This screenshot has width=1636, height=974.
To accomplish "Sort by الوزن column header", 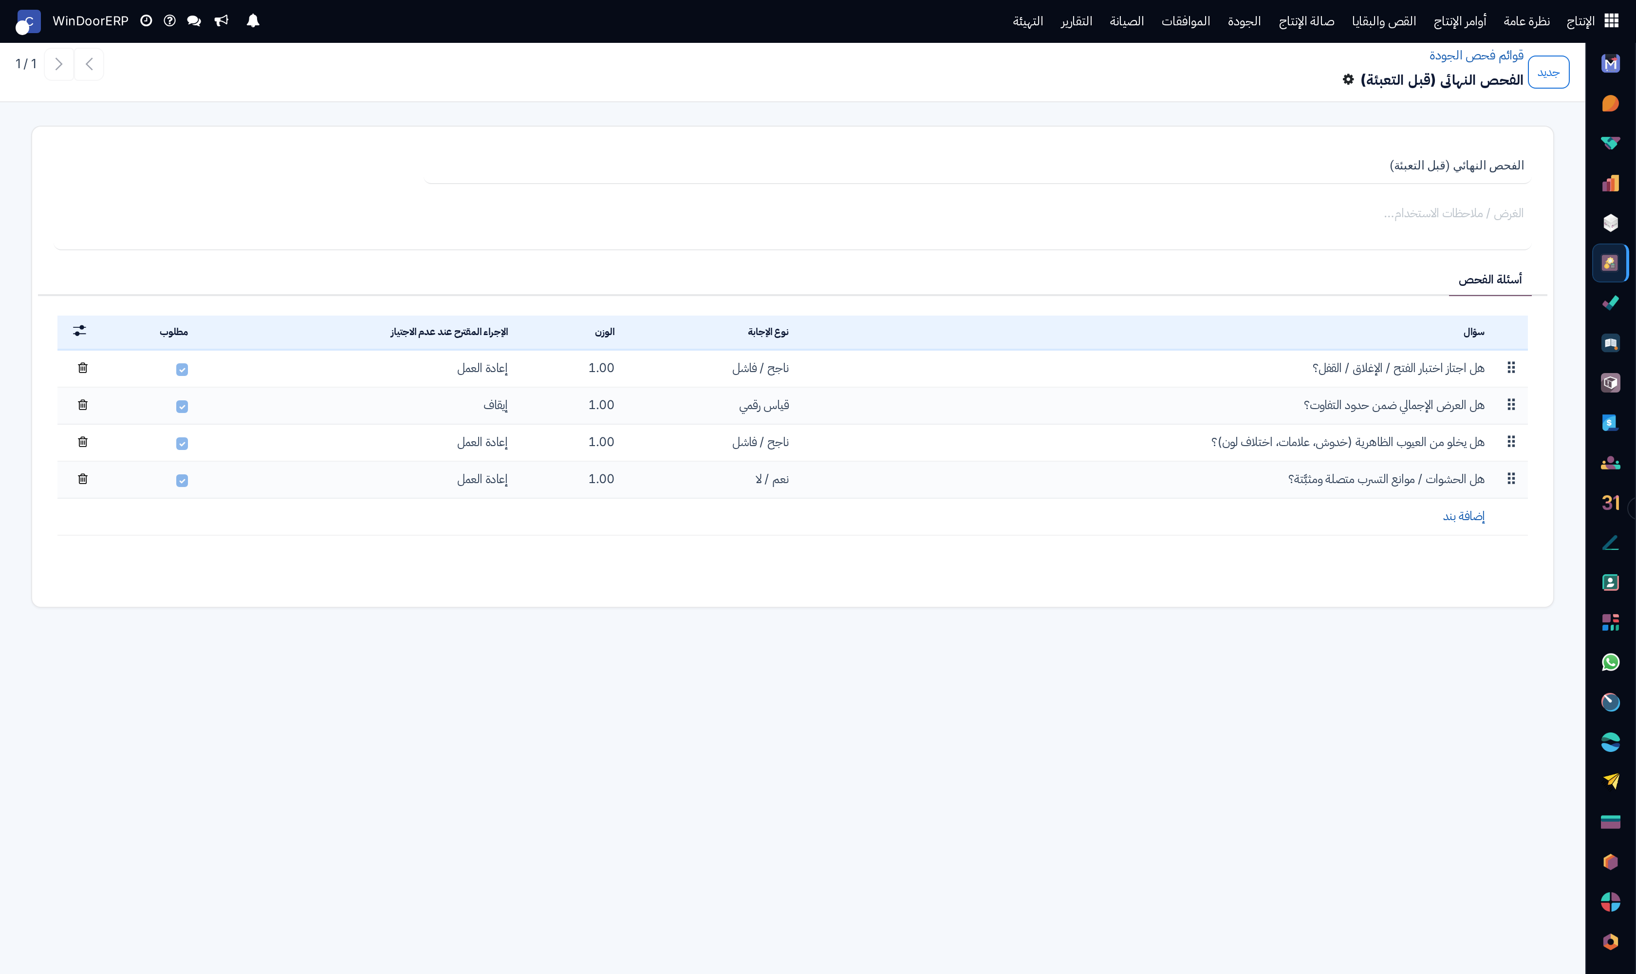I will coord(604,332).
